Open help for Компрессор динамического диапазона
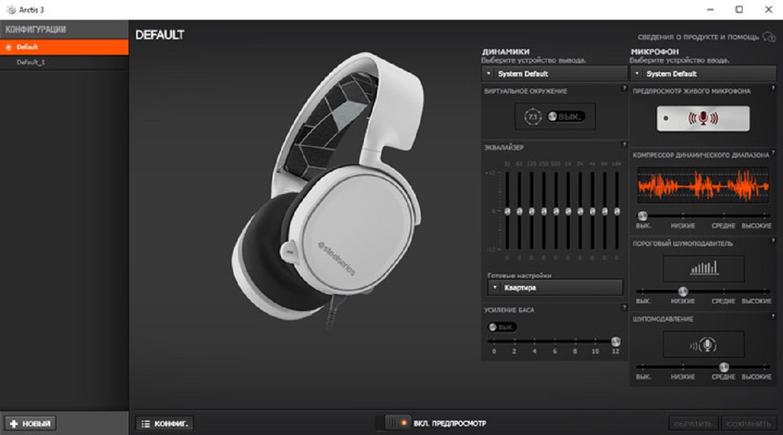This screenshot has width=783, height=435. [x=773, y=153]
